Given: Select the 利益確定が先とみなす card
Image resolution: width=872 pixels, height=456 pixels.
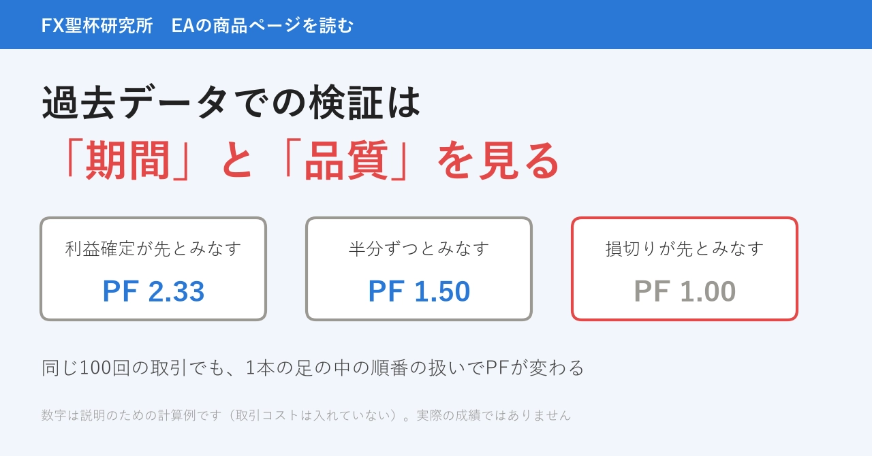Looking at the screenshot, I should [x=153, y=269].
